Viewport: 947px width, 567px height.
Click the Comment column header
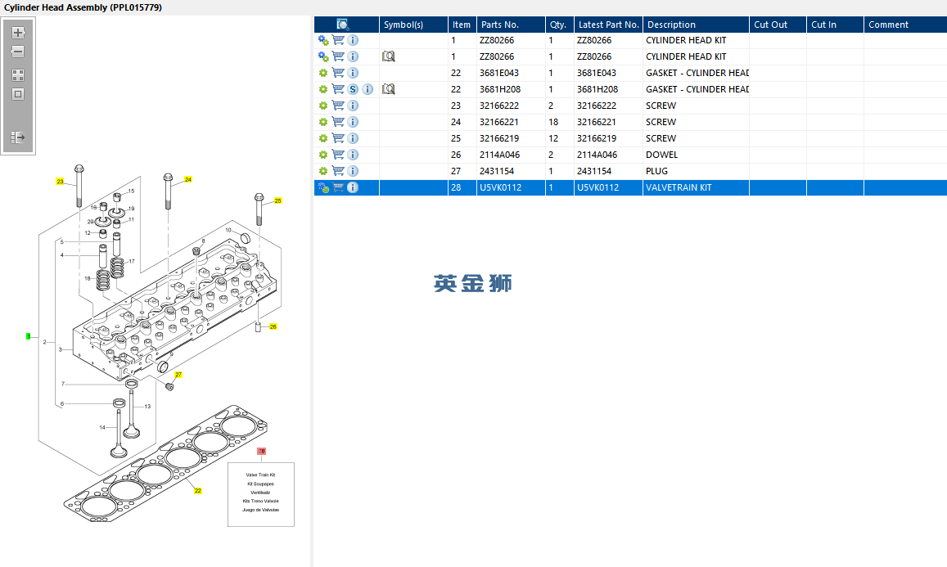point(905,25)
